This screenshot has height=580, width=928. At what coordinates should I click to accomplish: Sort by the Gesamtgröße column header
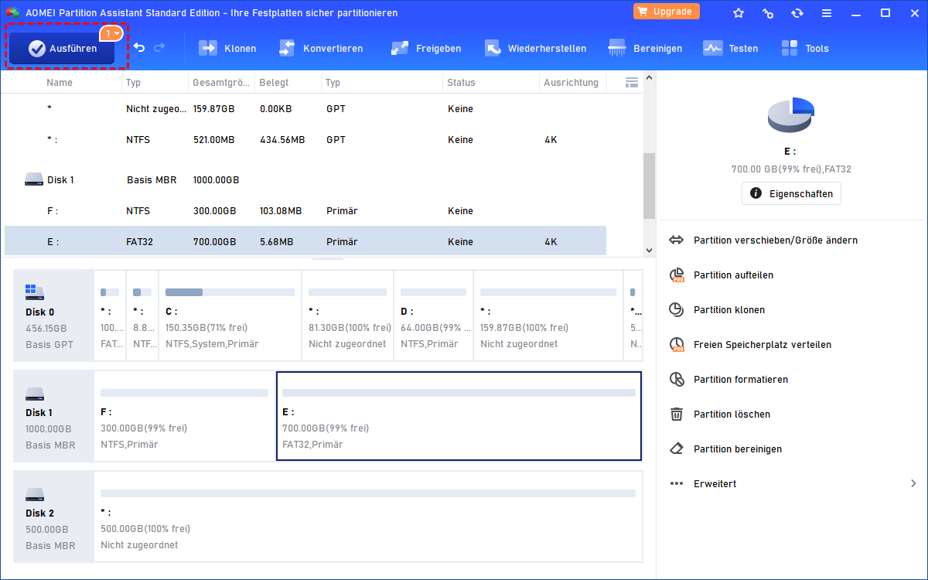[223, 82]
